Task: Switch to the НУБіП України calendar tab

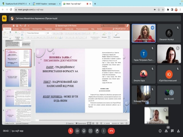Action: pyautogui.click(x=46, y=4)
